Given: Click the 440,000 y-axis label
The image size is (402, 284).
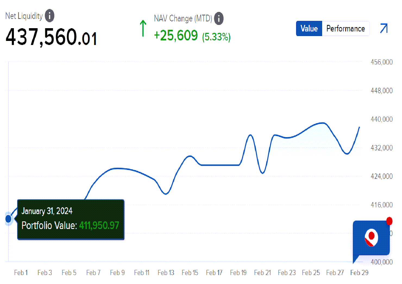Looking at the screenshot, I should pyautogui.click(x=382, y=119).
